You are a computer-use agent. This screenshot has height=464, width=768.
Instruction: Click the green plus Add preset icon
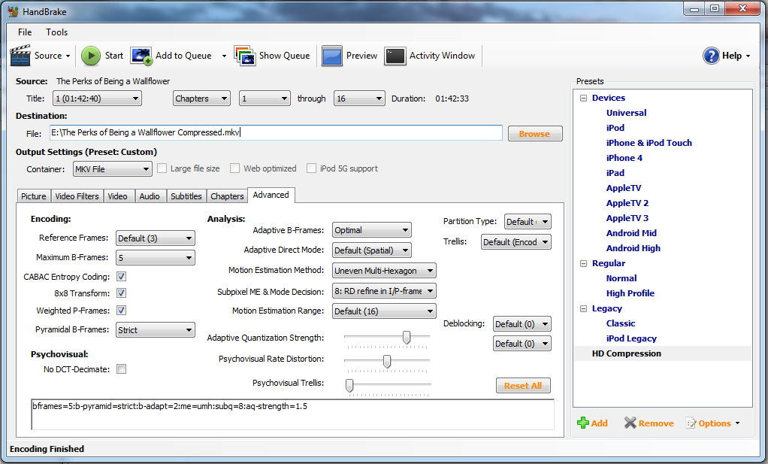point(583,423)
